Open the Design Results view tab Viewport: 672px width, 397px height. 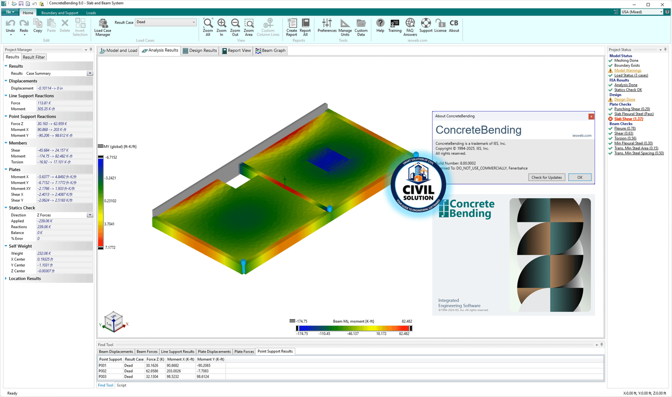click(x=200, y=51)
